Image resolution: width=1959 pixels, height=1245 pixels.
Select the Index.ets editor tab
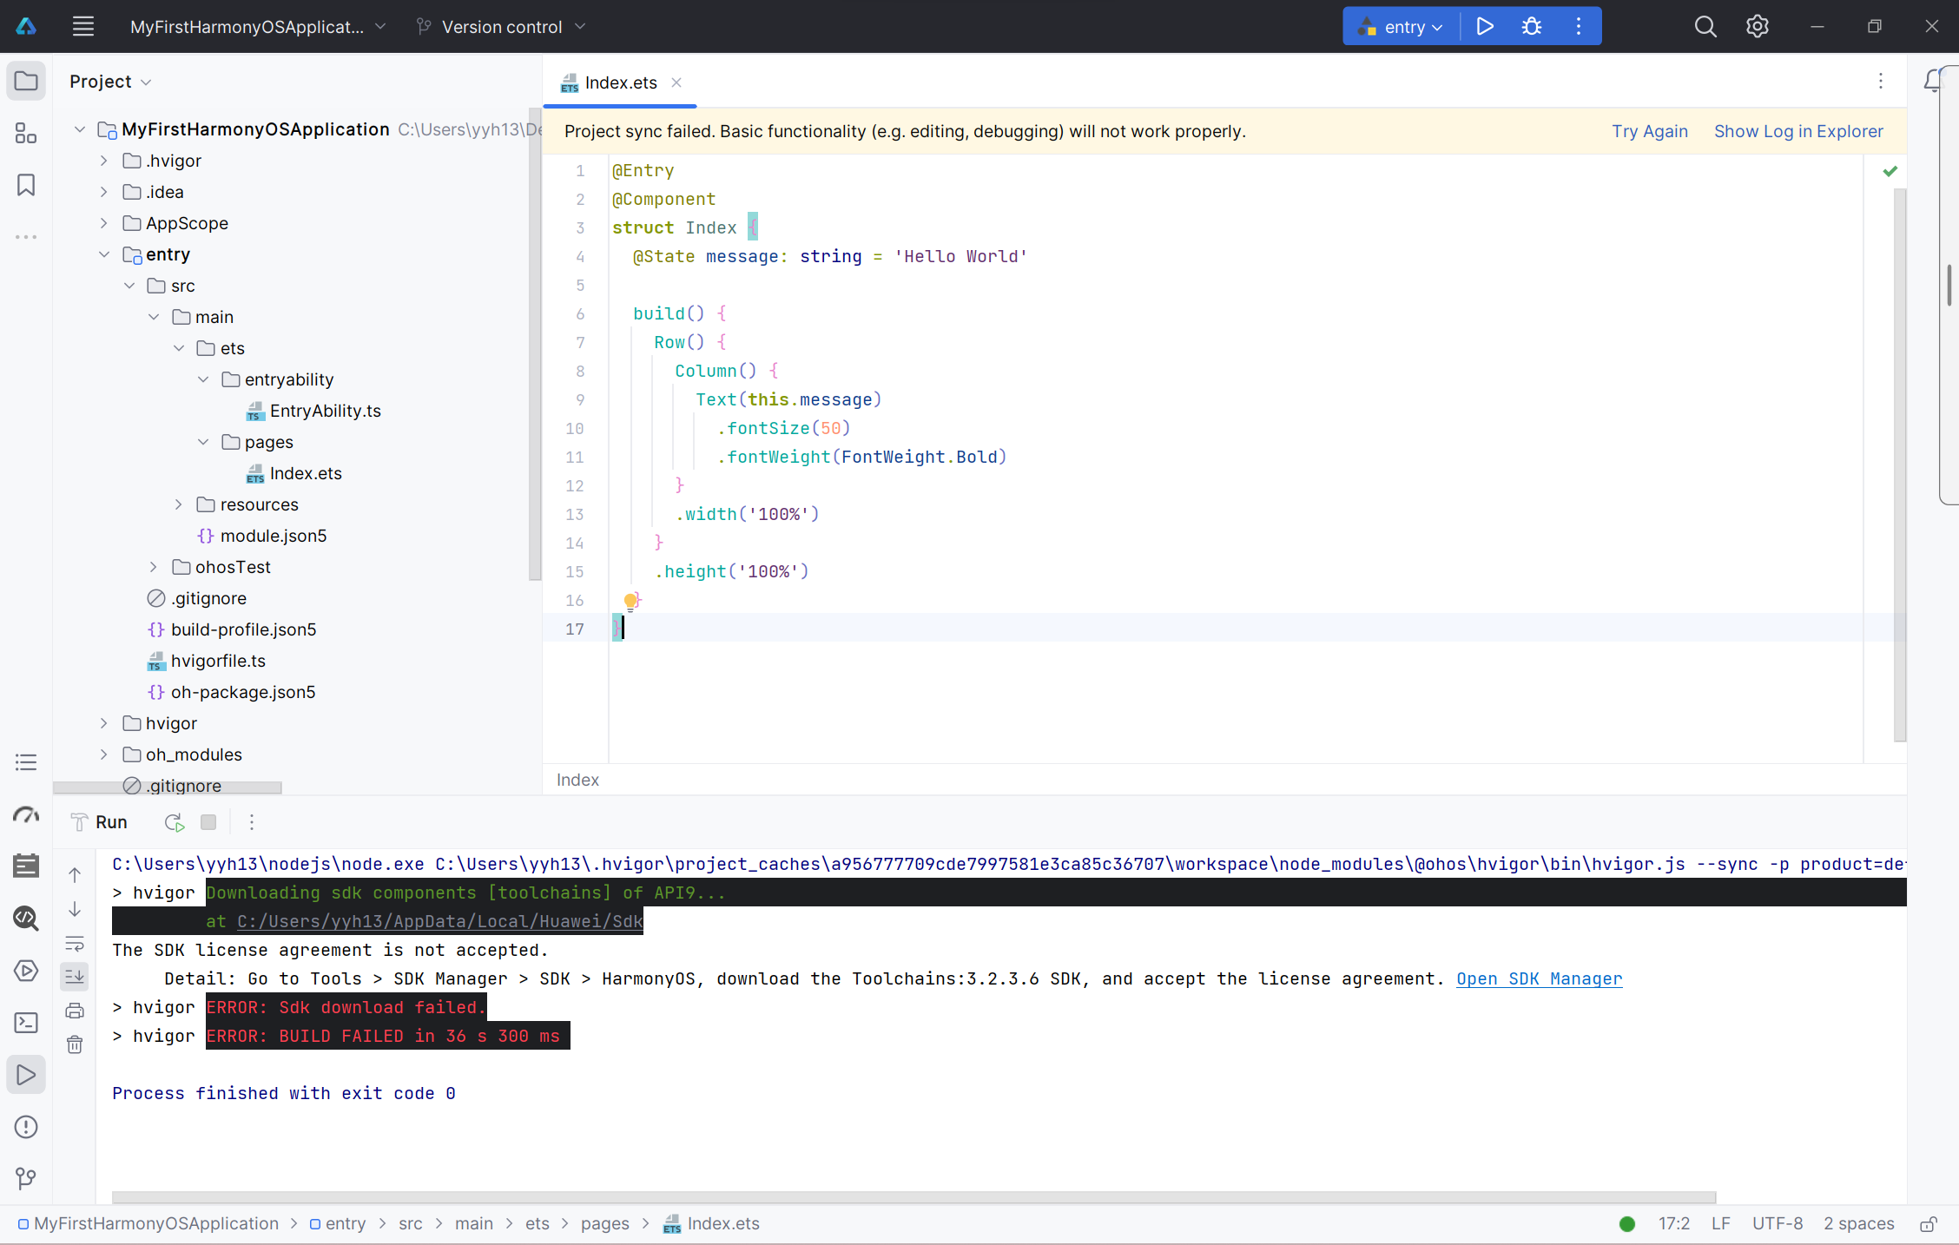[x=620, y=82]
